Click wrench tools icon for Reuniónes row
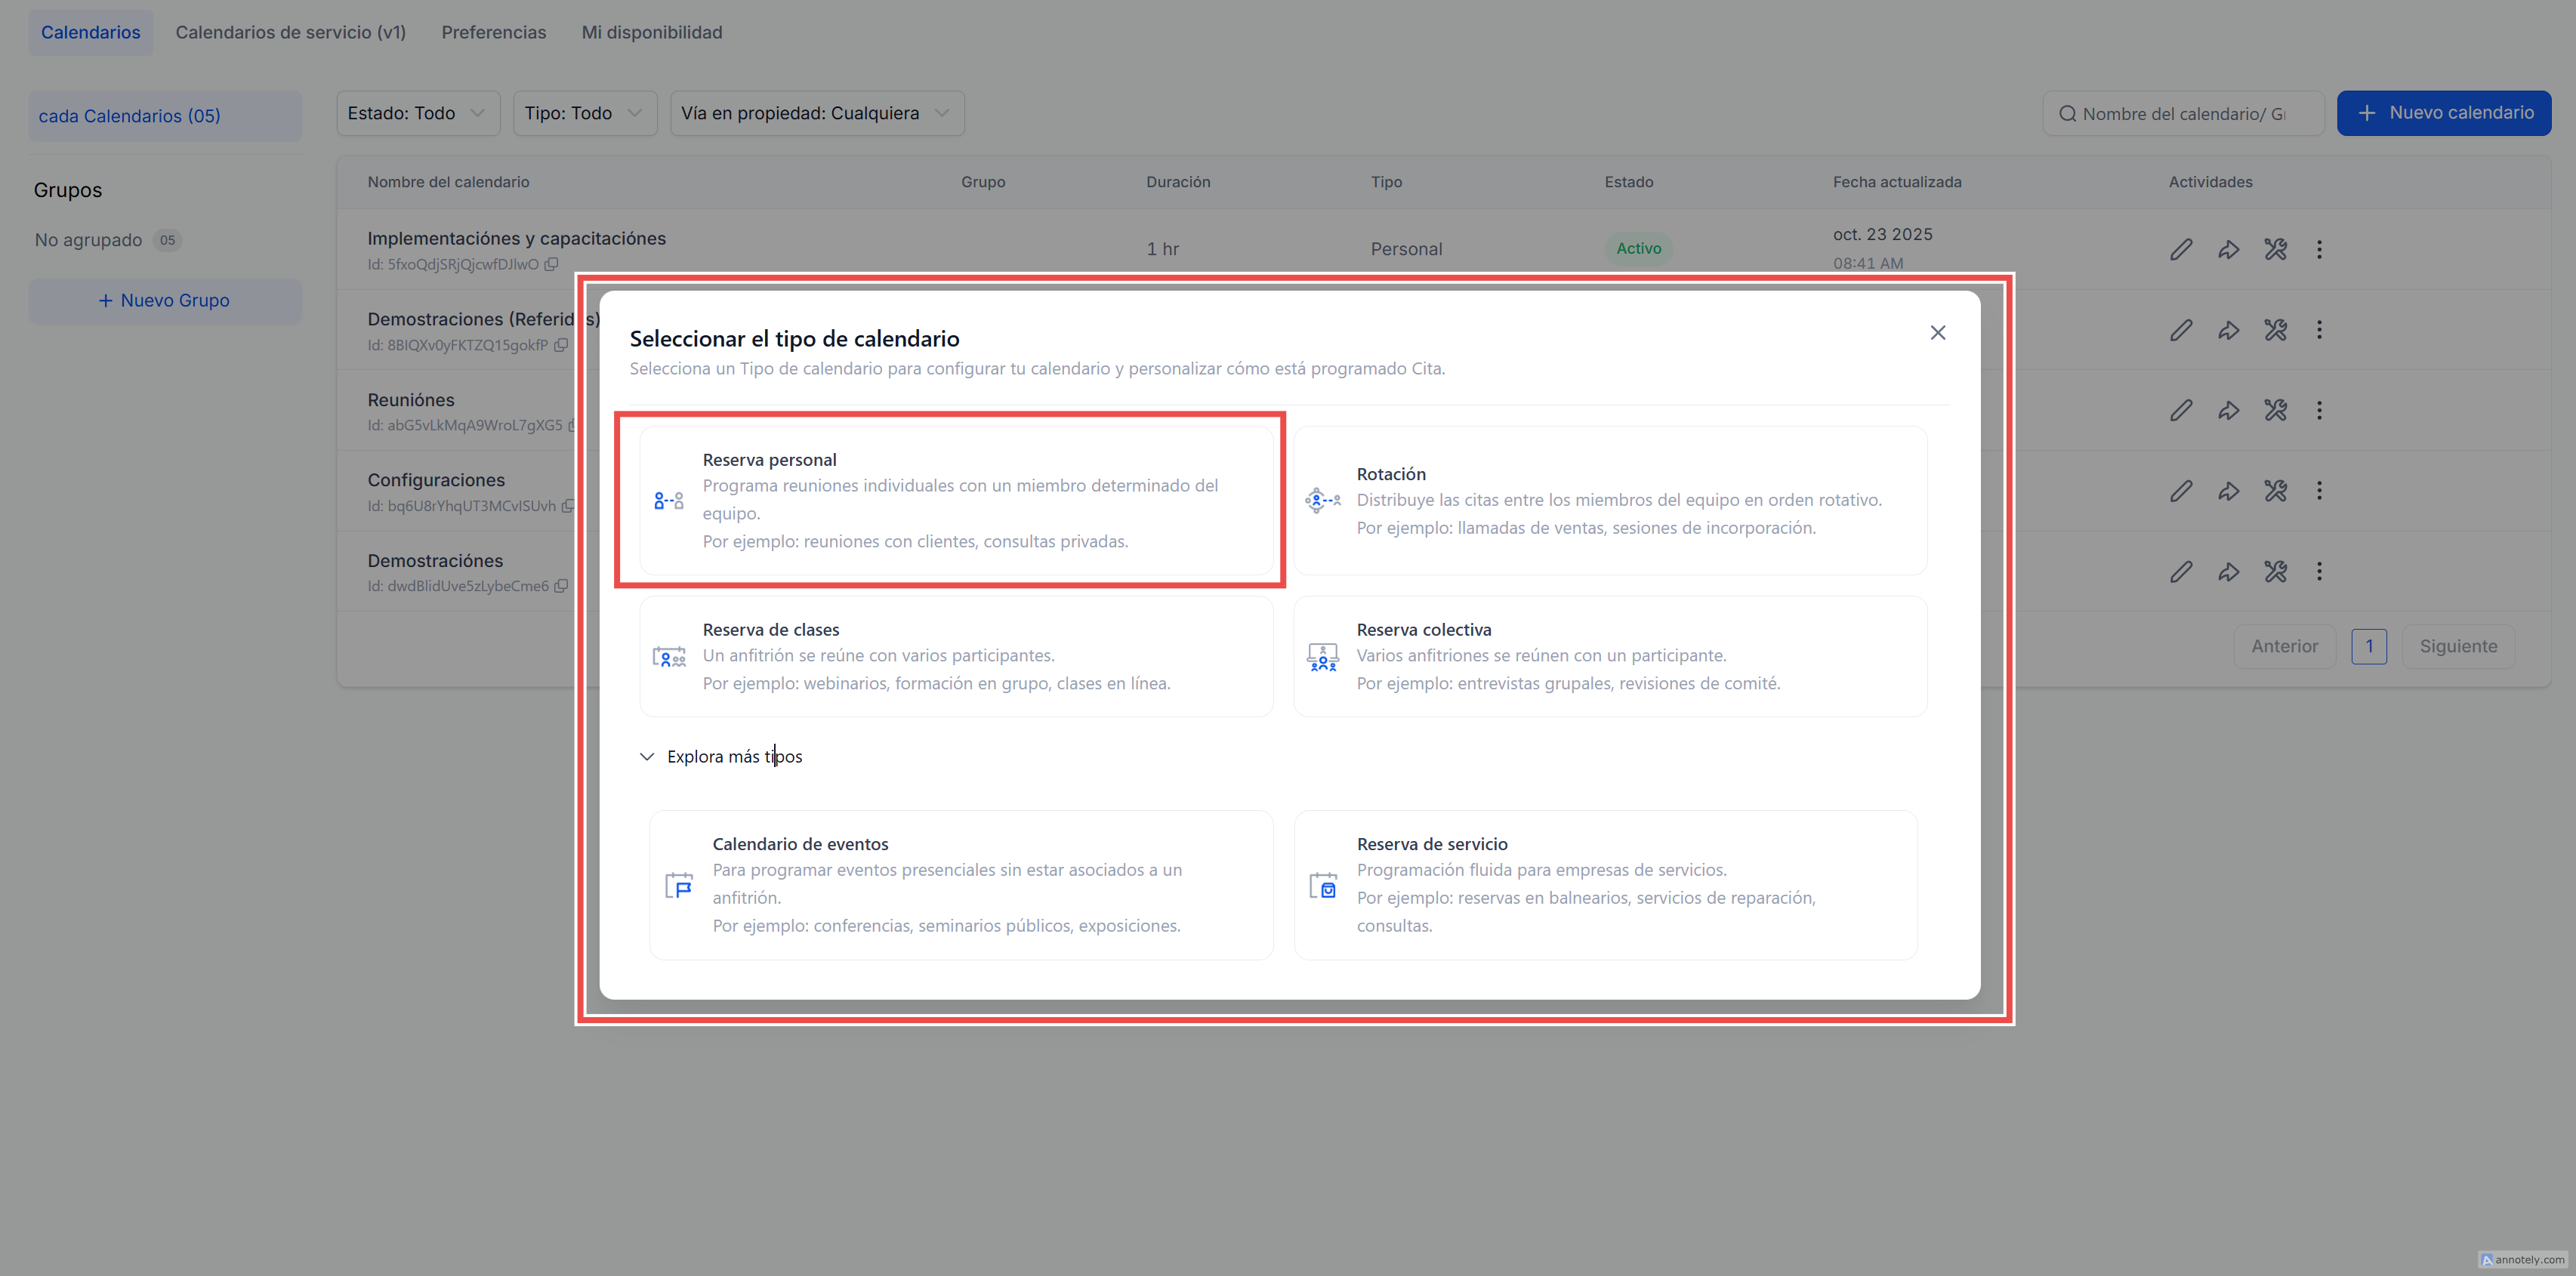Screen dimensions: 2576x1276 point(2275,410)
